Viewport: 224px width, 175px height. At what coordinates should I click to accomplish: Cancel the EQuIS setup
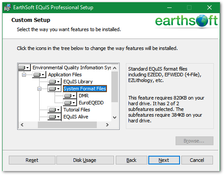(197, 160)
